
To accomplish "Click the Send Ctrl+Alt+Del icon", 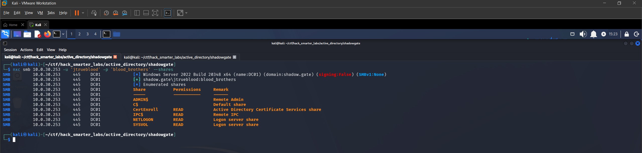I will [94, 13].
